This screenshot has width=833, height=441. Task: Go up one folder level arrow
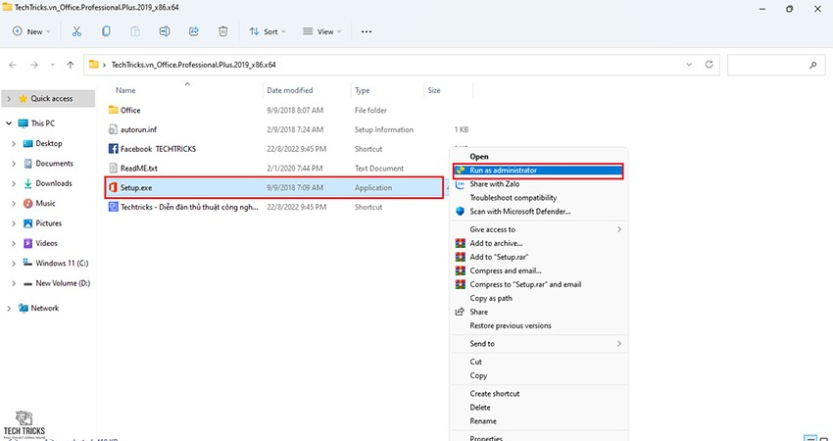[x=71, y=65]
